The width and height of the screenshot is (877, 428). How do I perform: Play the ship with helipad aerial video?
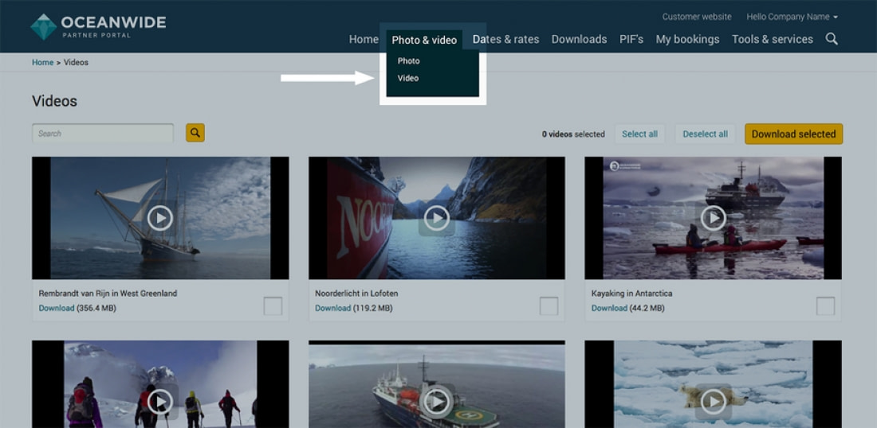437,402
